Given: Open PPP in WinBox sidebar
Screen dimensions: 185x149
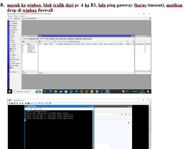Looking at the screenshot, I should [x=12, y=34].
